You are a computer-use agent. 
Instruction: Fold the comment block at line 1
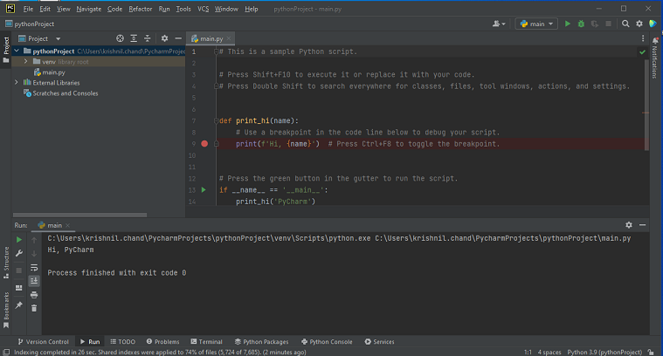(216, 51)
